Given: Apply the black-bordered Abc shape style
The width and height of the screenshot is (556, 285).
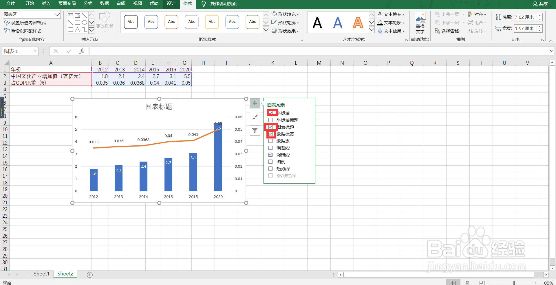Looking at the screenshot, I should [131, 22].
